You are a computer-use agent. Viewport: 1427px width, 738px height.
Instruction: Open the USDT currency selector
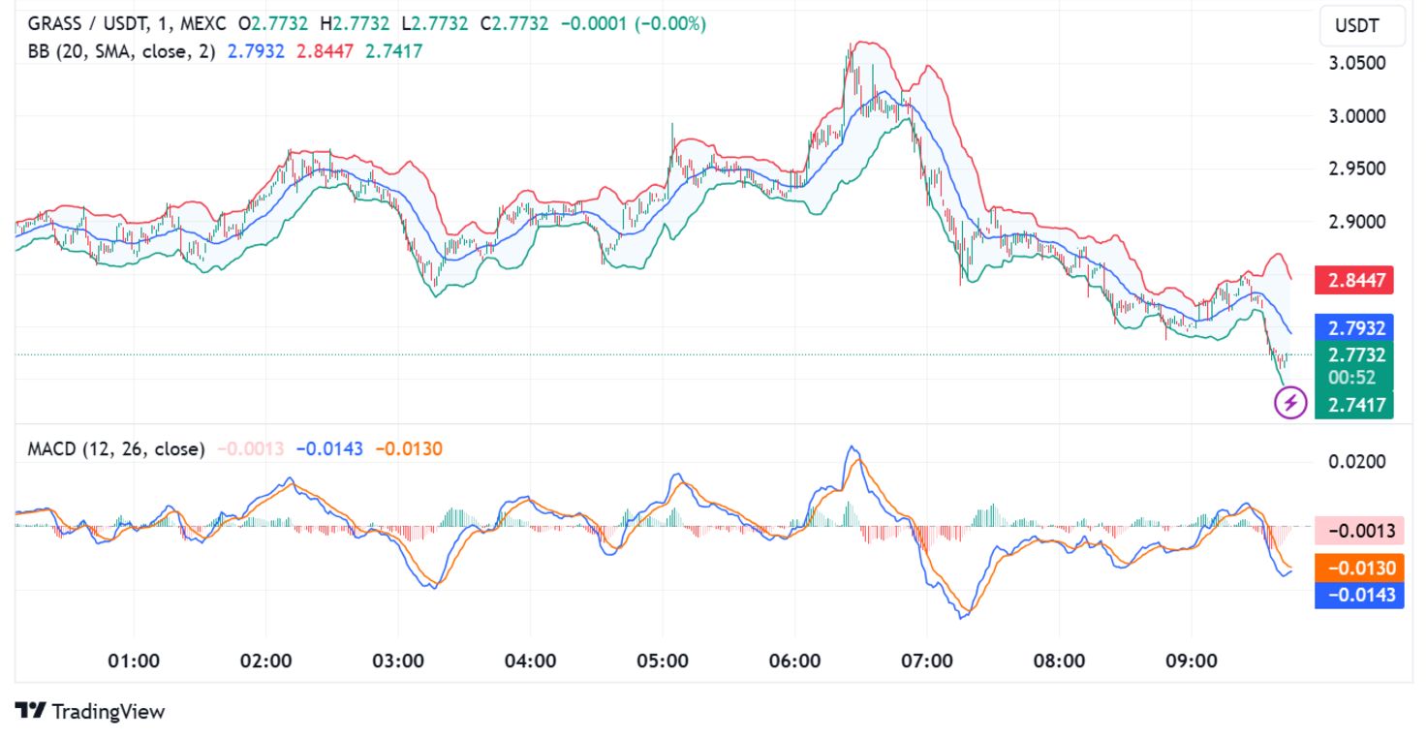click(x=1362, y=25)
